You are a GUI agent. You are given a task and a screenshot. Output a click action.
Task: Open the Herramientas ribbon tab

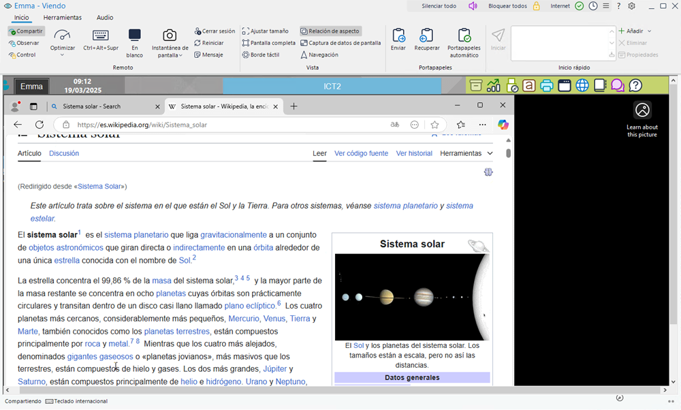click(63, 18)
